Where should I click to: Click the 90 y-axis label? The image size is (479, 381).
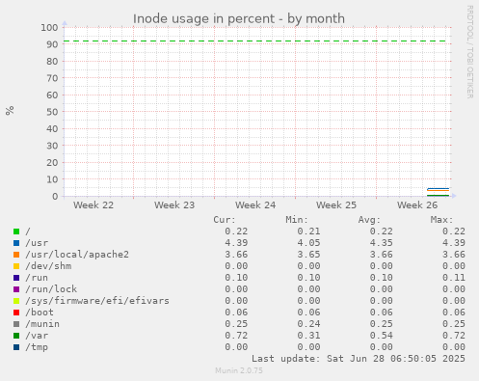tap(52, 44)
